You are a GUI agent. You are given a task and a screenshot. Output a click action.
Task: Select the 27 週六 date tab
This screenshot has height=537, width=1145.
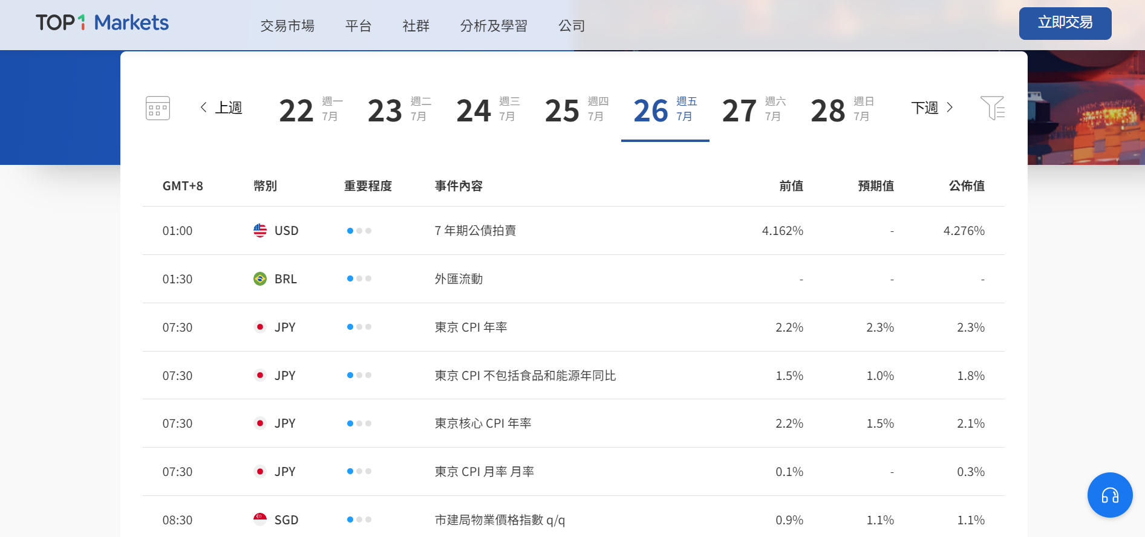tap(754, 110)
